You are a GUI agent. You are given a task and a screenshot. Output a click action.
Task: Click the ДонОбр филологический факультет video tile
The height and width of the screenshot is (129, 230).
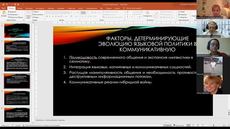coord(213,9)
